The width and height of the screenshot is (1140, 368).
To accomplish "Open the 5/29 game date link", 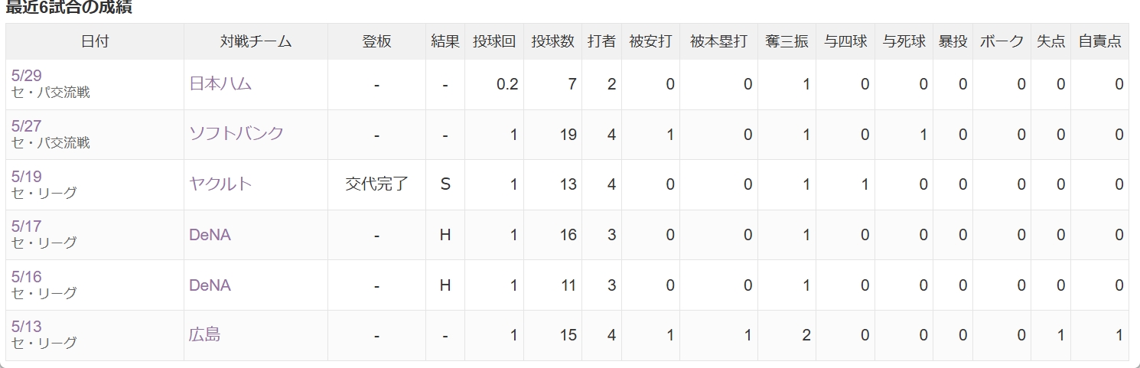I will (26, 75).
